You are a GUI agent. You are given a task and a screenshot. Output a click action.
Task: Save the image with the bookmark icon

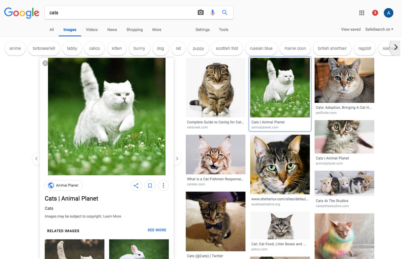(150, 185)
